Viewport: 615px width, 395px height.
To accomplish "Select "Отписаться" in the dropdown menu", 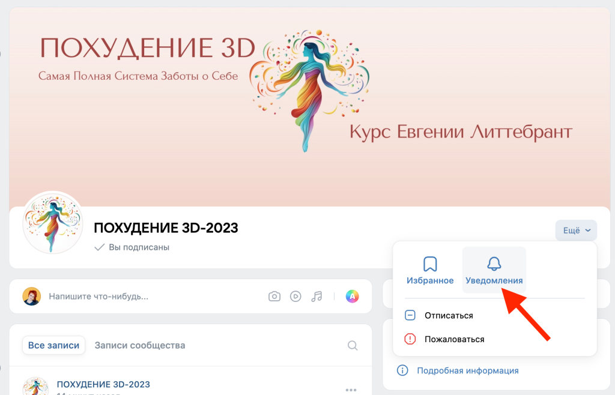I will tap(449, 315).
